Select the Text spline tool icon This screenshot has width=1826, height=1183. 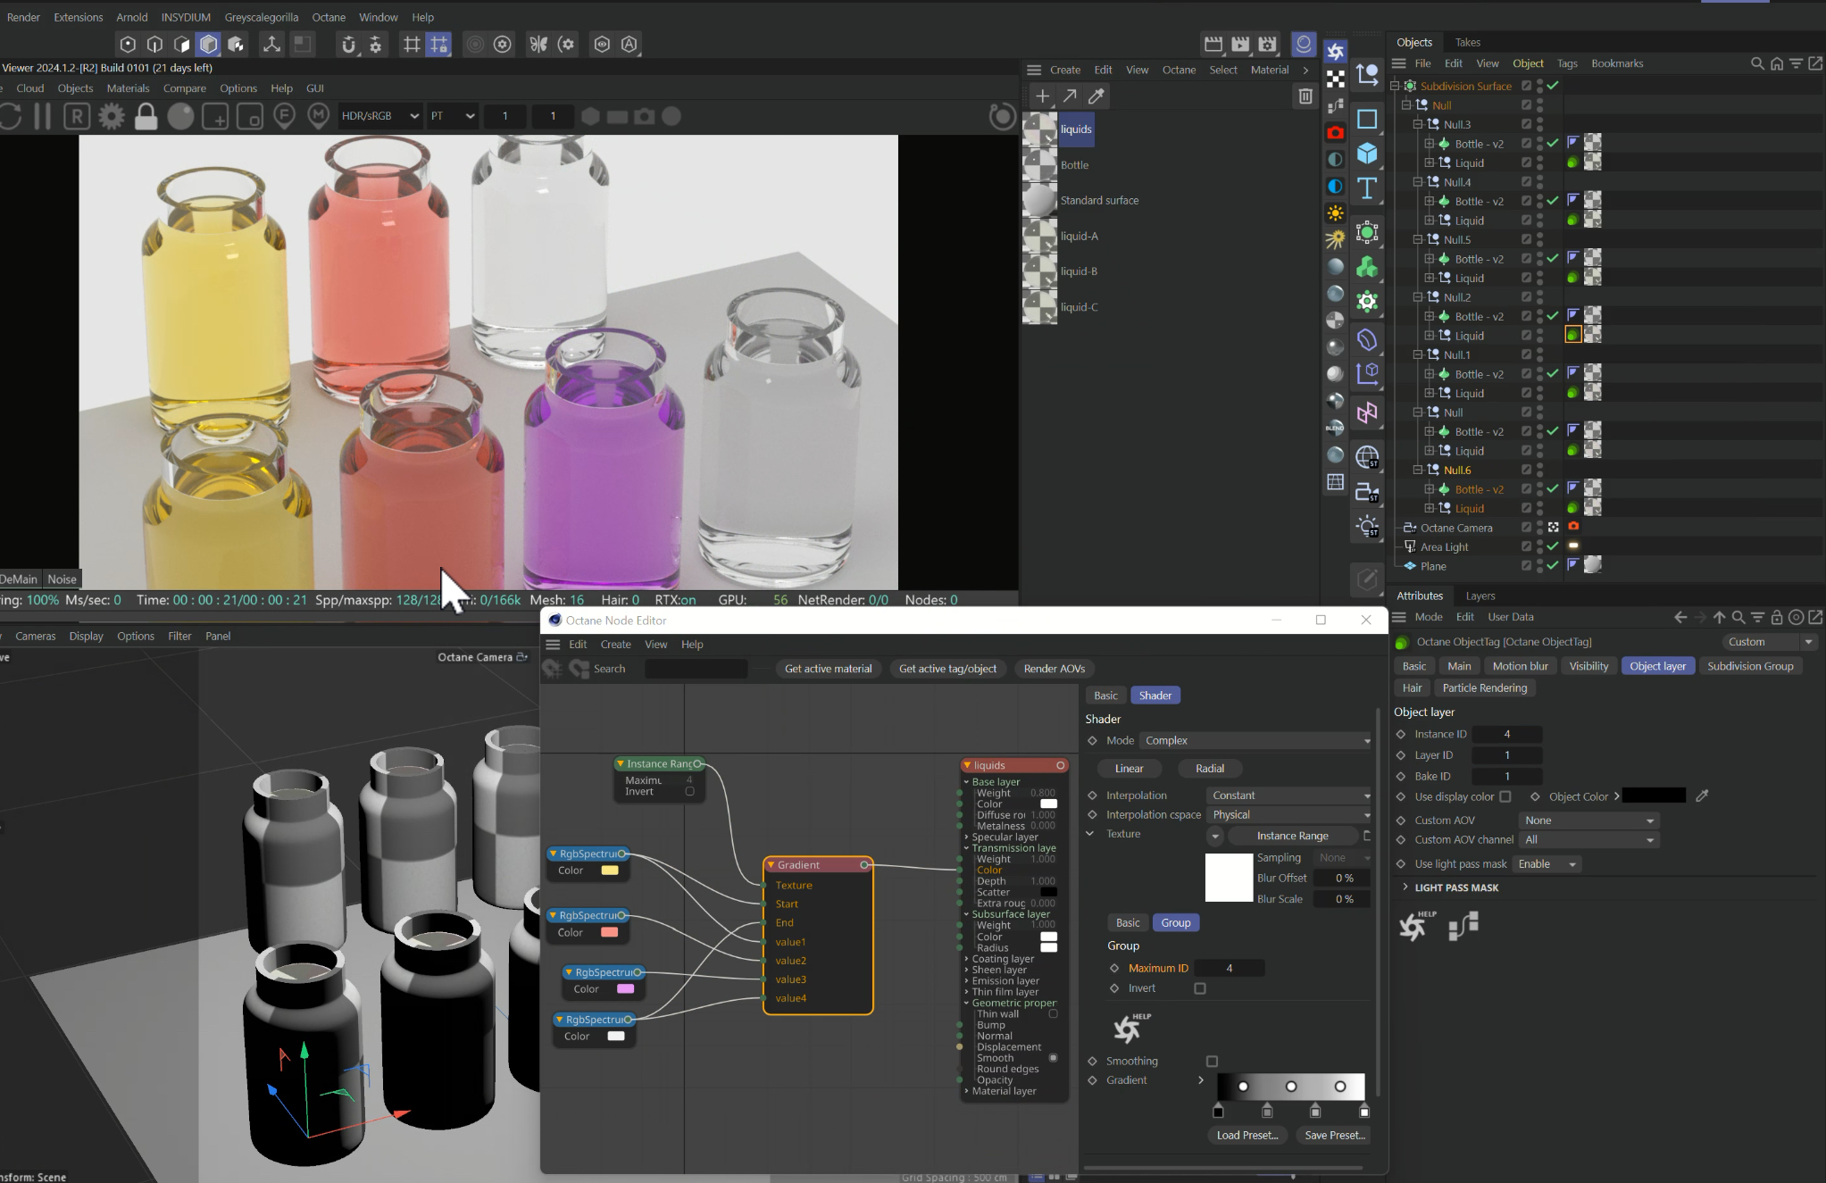pyautogui.click(x=1367, y=188)
